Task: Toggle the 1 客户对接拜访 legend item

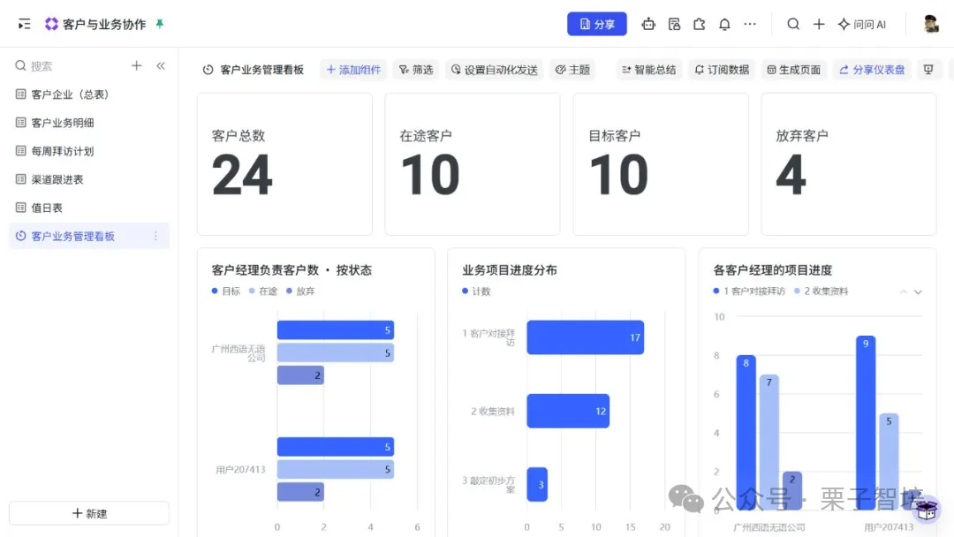Action: click(x=749, y=291)
